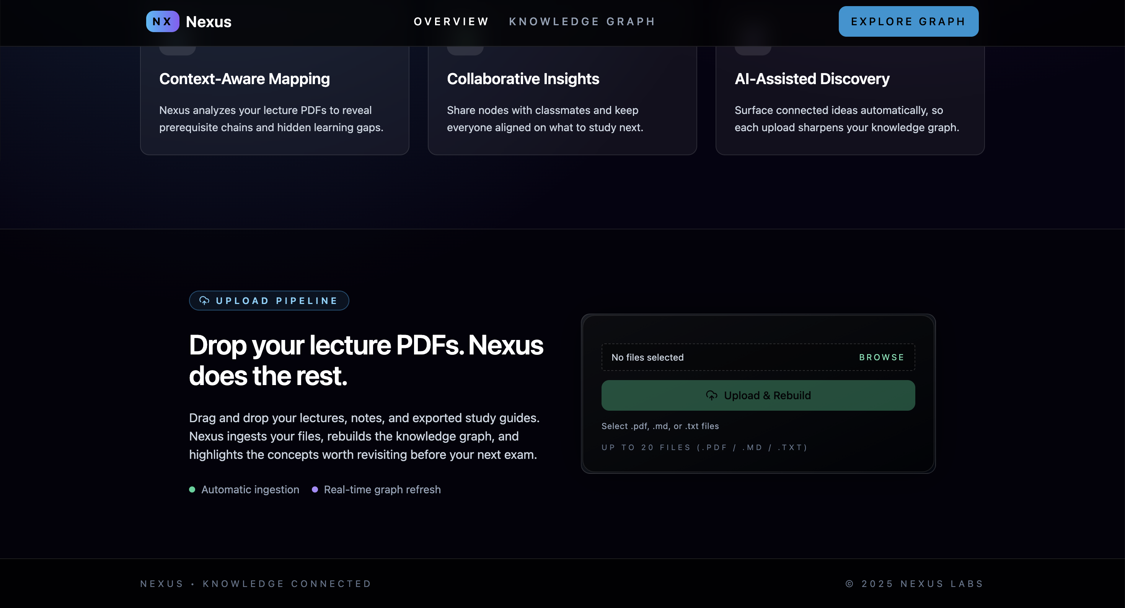Click the 'No files selected' file field
The width and height of the screenshot is (1125, 608).
click(647, 358)
